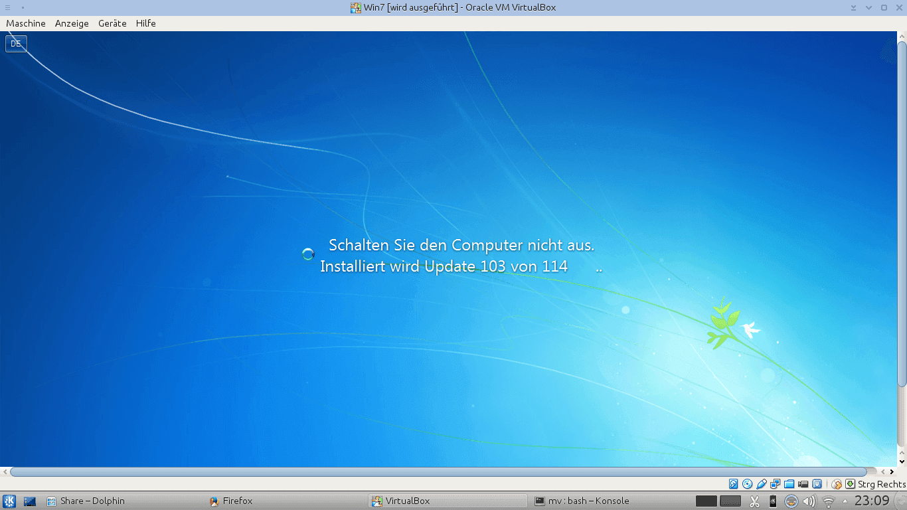907x510 pixels.
Task: Click the window title text Win7 [wird ausgeführt]
Action: [412, 8]
